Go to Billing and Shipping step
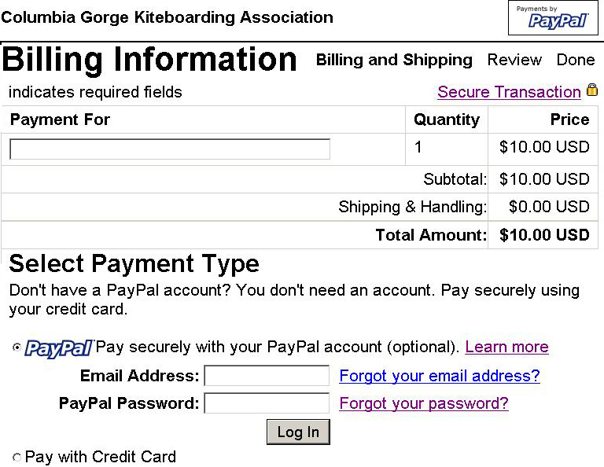This screenshot has height=467, width=604. [x=394, y=60]
